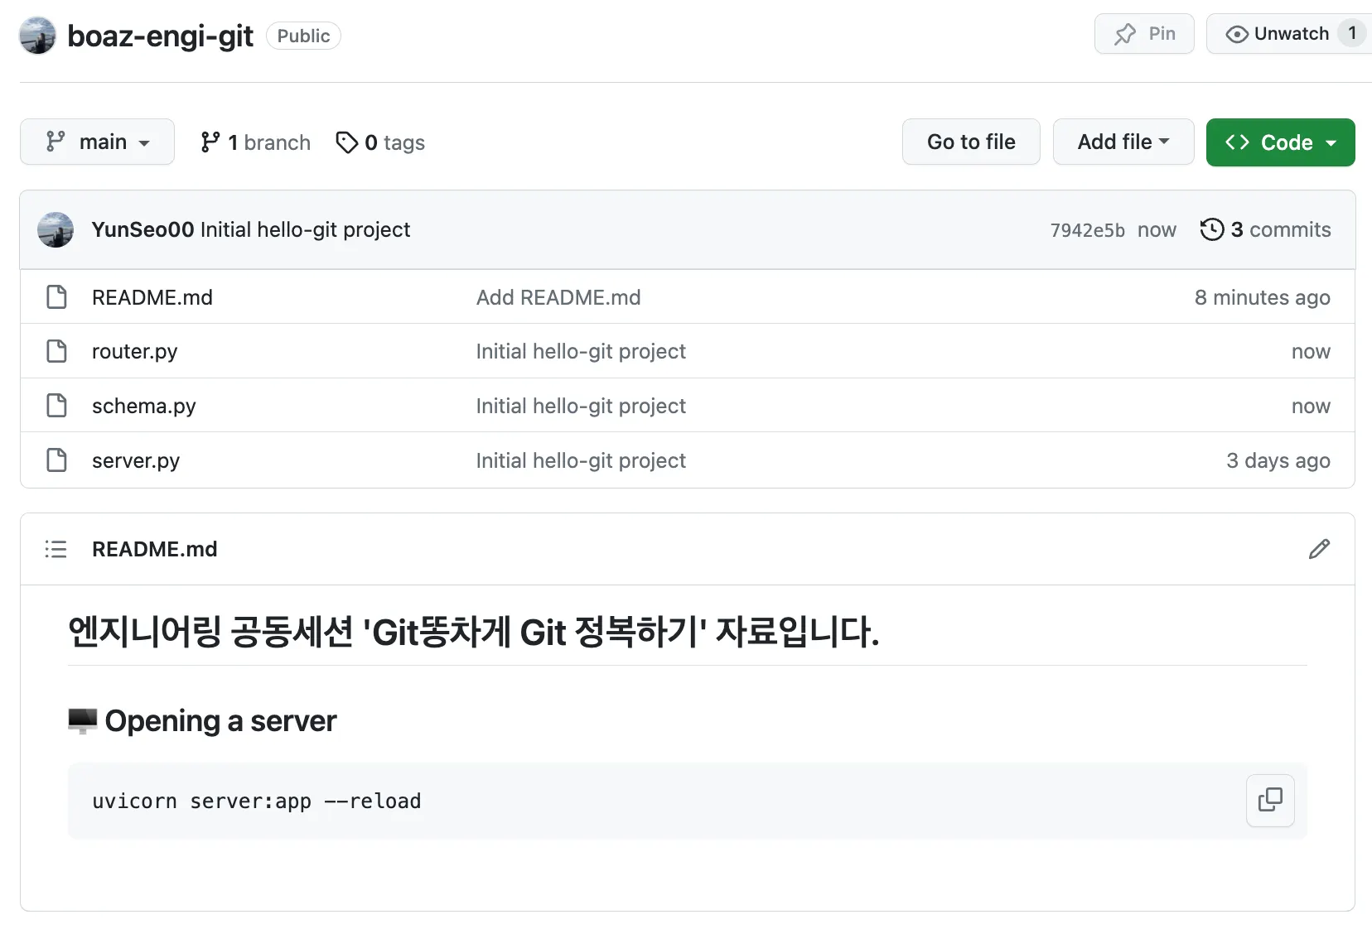This screenshot has width=1372, height=929.
Task: Open the 3 commits history link
Action: [1265, 229]
